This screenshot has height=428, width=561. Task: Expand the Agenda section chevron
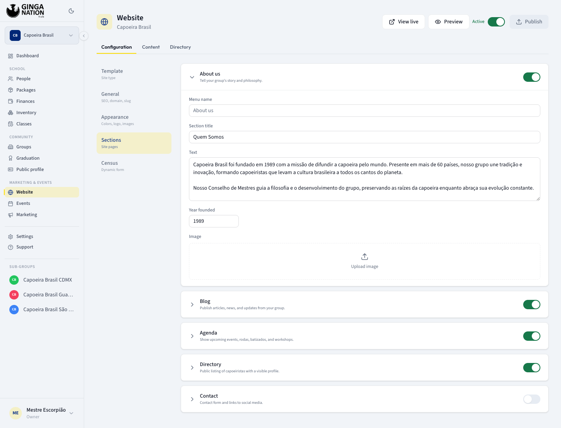[x=192, y=336]
